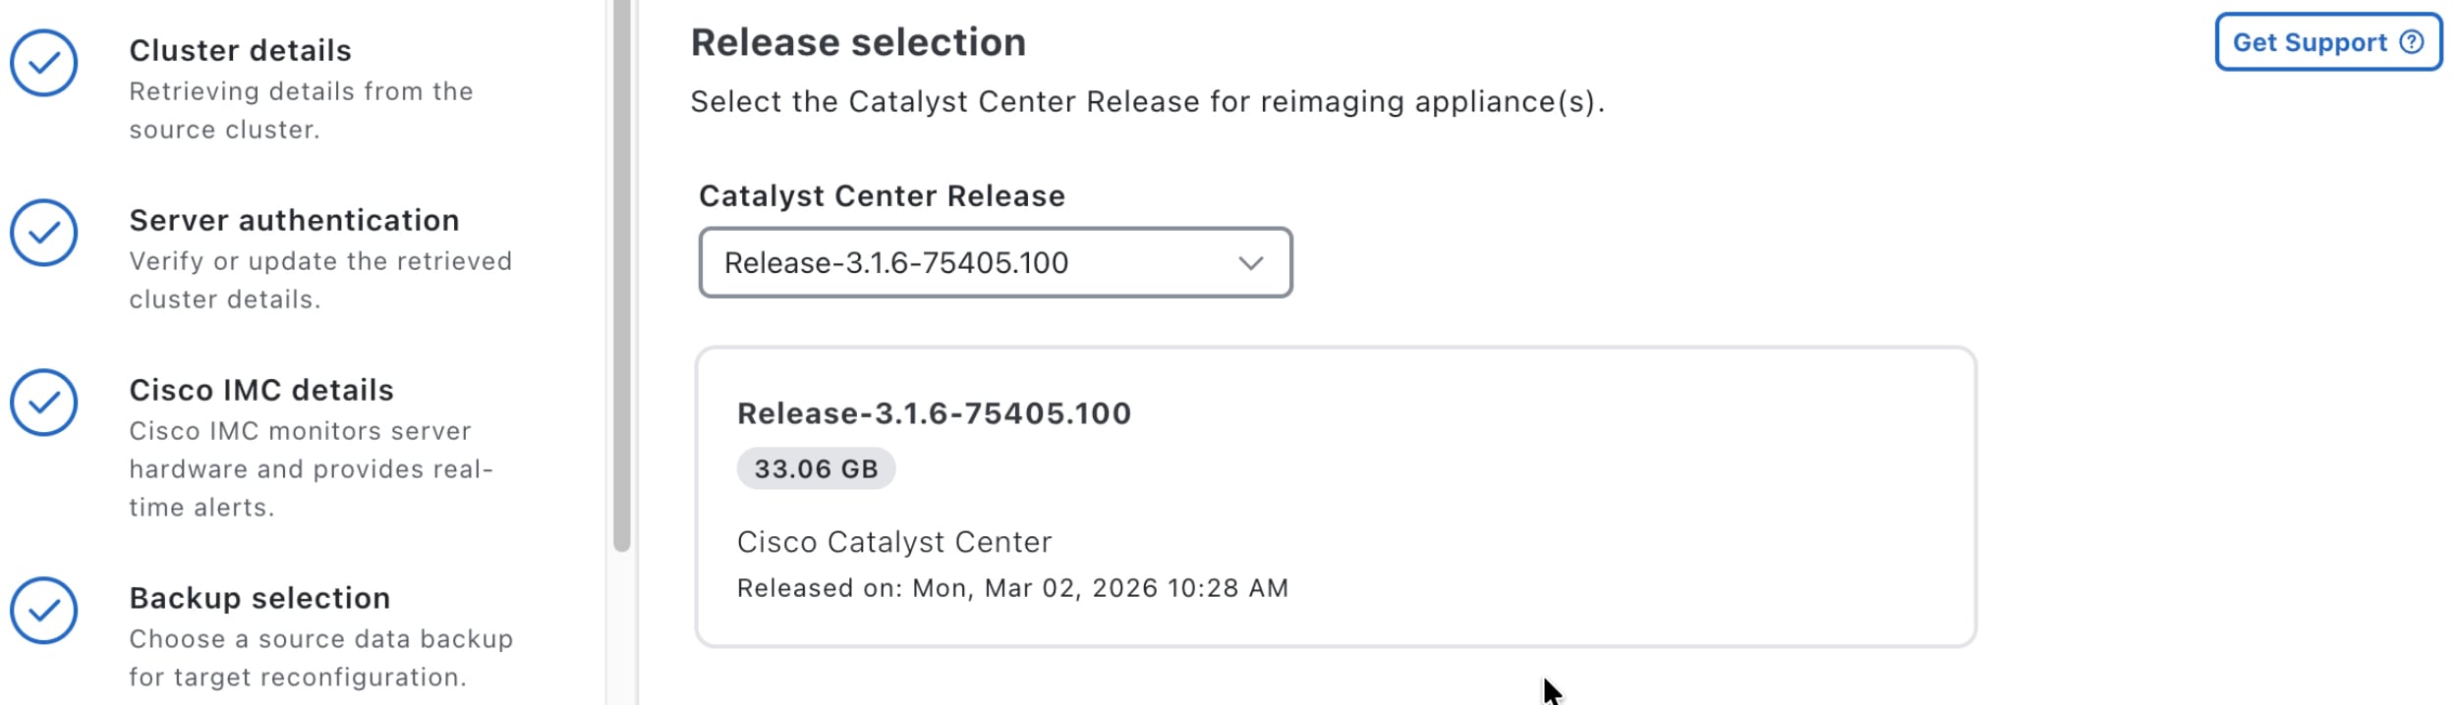Screen dimensions: 2458x705
Task: Click the Release selection heading
Action: click(858, 43)
